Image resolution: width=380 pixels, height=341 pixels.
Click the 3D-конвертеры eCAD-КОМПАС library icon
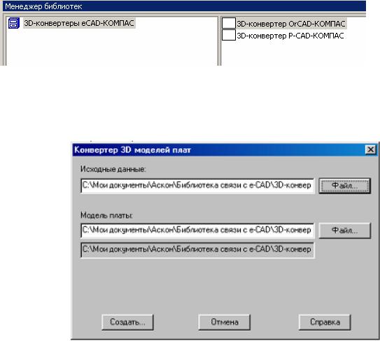14,23
